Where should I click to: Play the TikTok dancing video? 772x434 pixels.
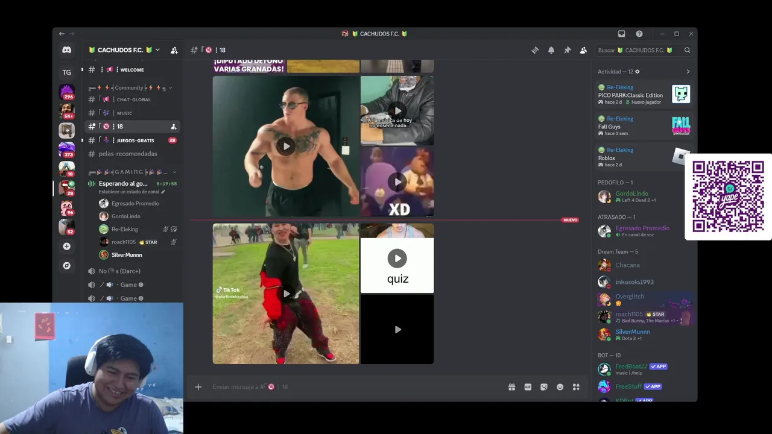click(x=286, y=294)
